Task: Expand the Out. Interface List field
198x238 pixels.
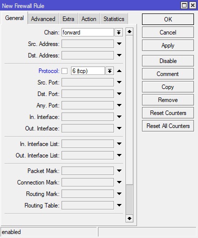Action: tap(119, 155)
